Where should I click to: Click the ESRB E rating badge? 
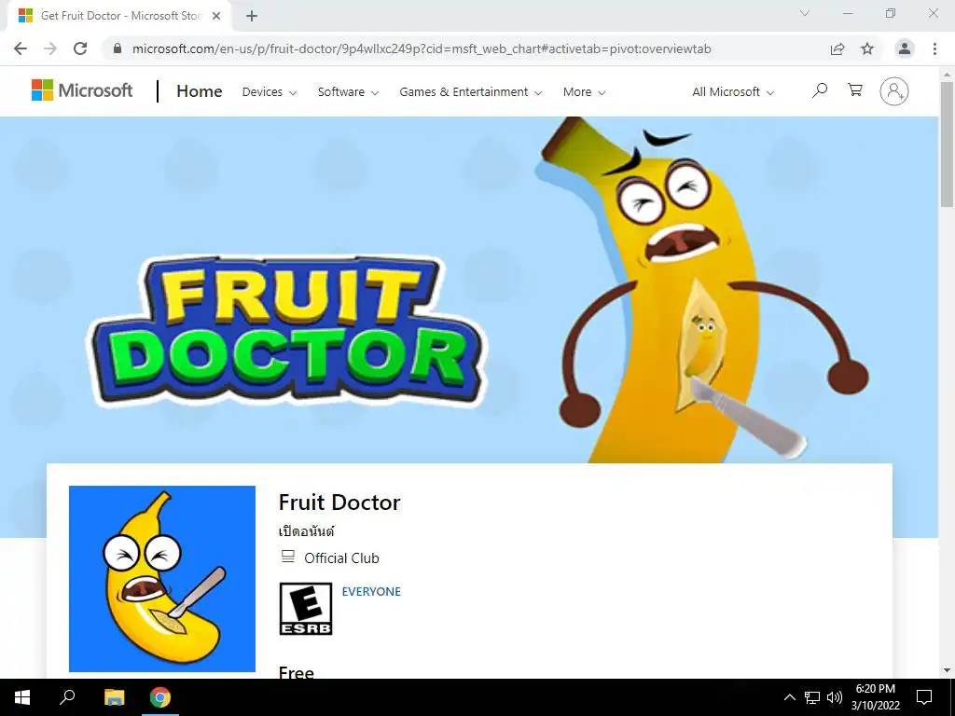[x=306, y=609]
